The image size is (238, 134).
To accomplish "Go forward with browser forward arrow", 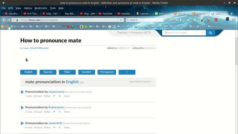I will [x=9, y=20].
